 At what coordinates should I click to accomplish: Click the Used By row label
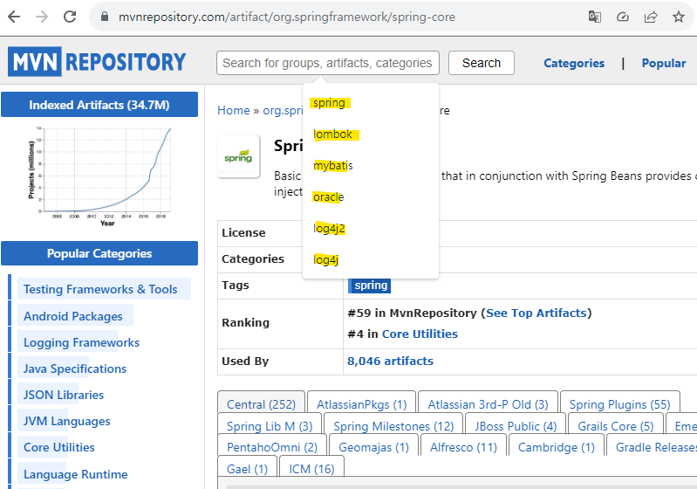coord(245,361)
